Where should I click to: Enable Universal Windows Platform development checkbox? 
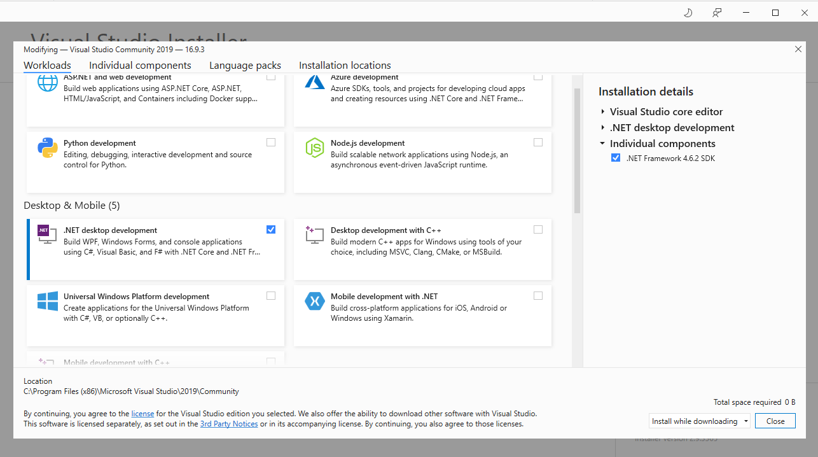(271, 295)
